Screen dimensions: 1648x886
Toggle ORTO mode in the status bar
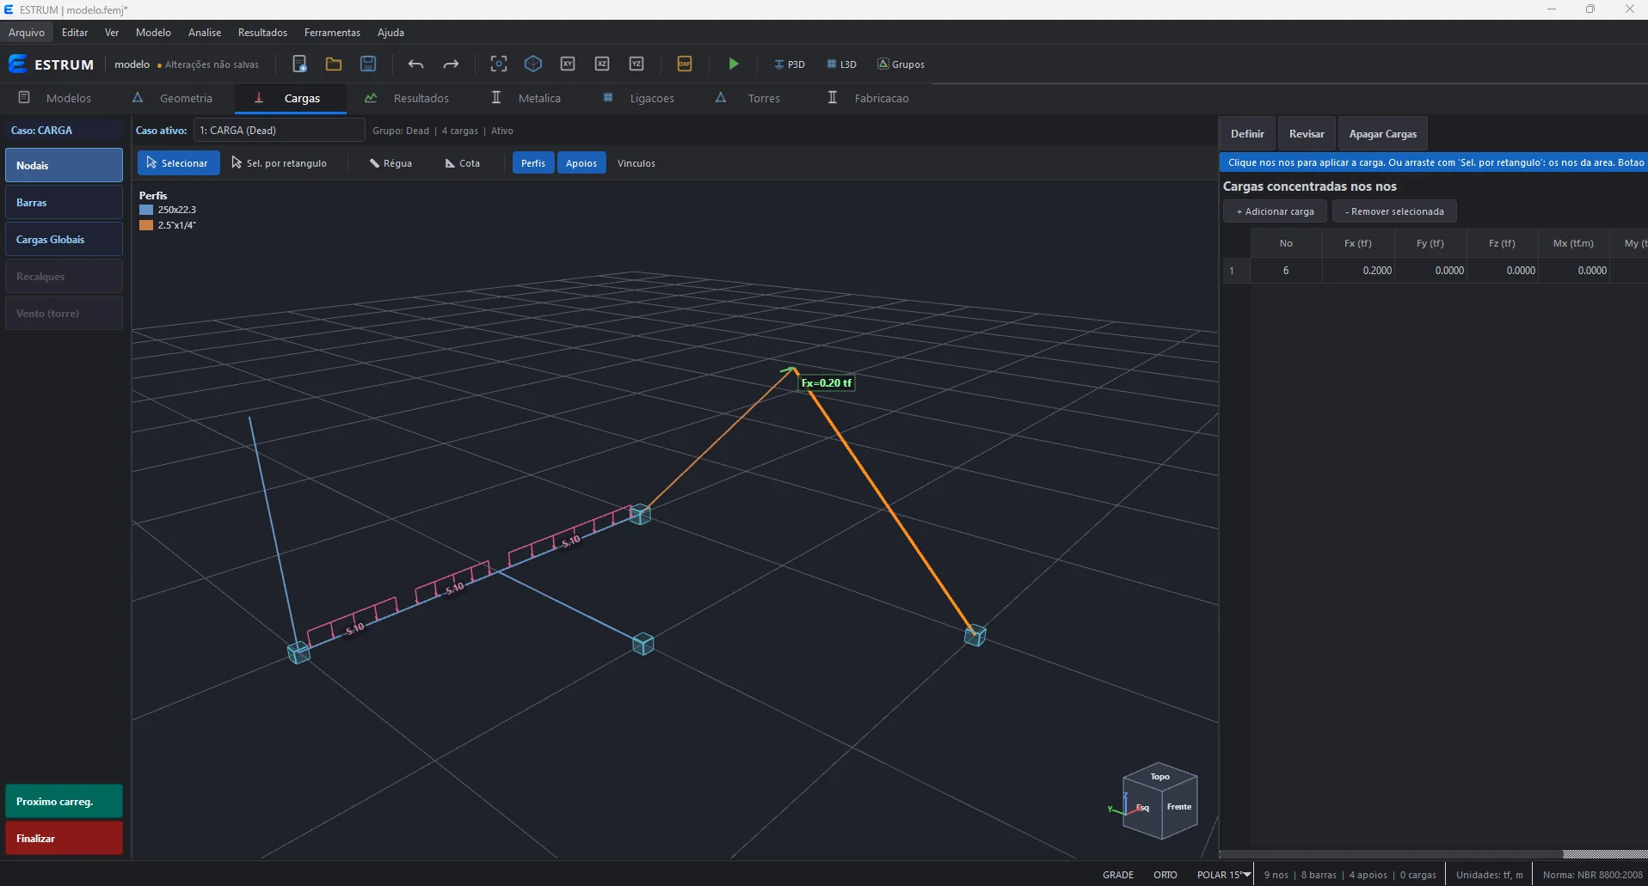coord(1165,875)
